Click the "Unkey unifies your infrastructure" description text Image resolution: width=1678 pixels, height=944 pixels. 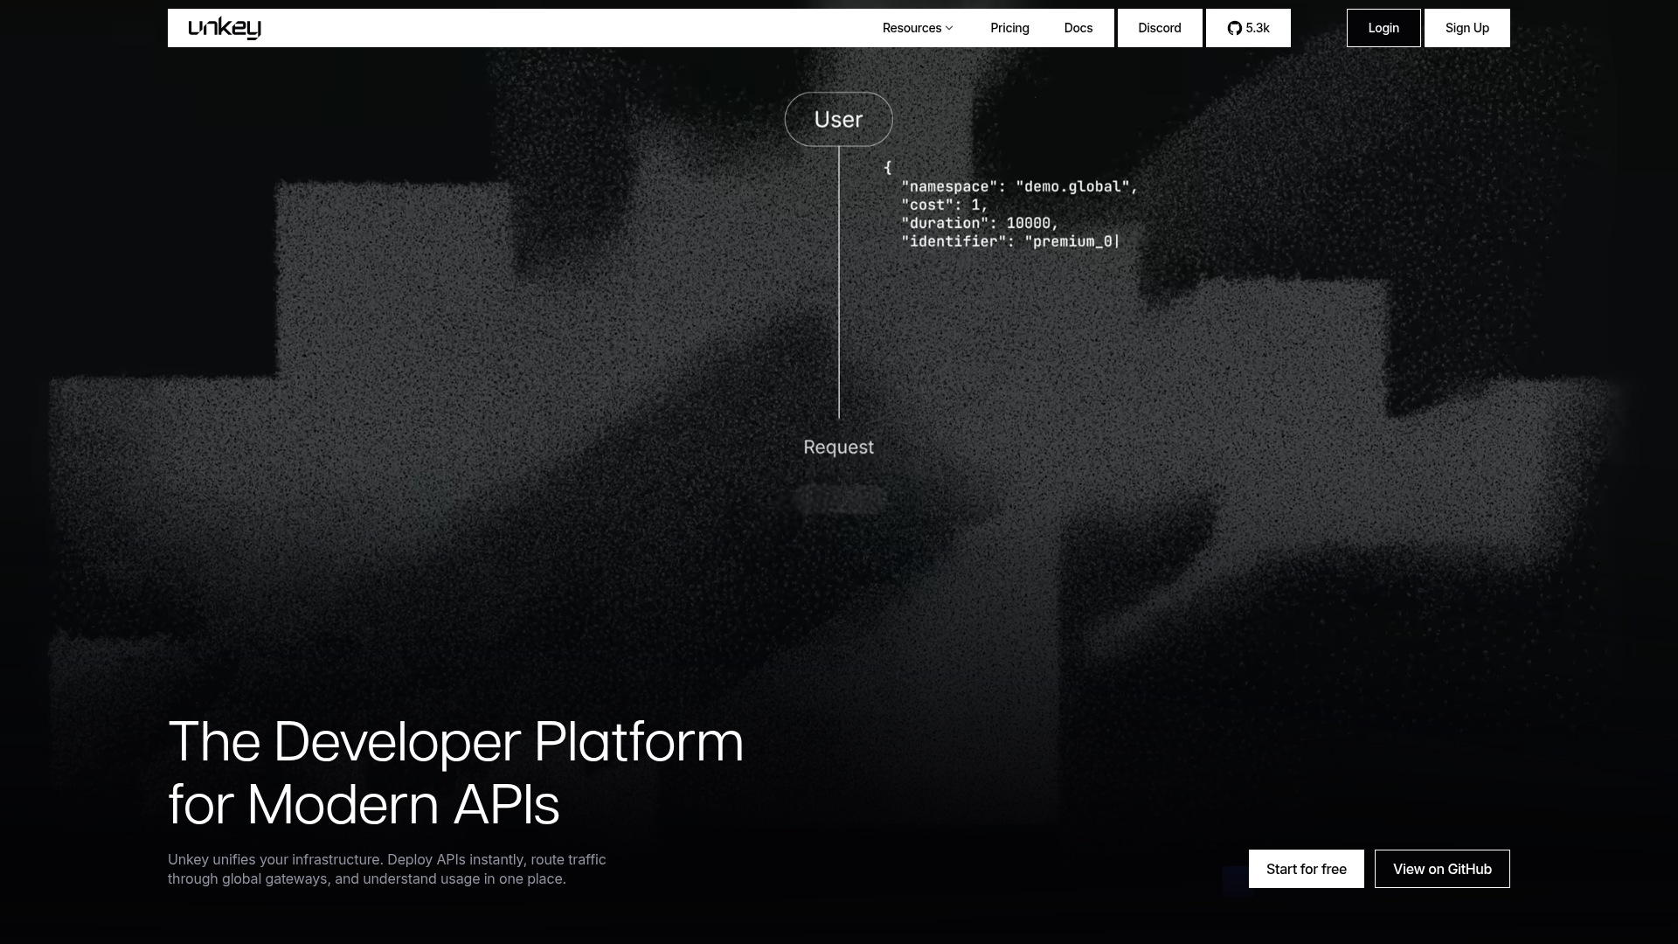387,869
